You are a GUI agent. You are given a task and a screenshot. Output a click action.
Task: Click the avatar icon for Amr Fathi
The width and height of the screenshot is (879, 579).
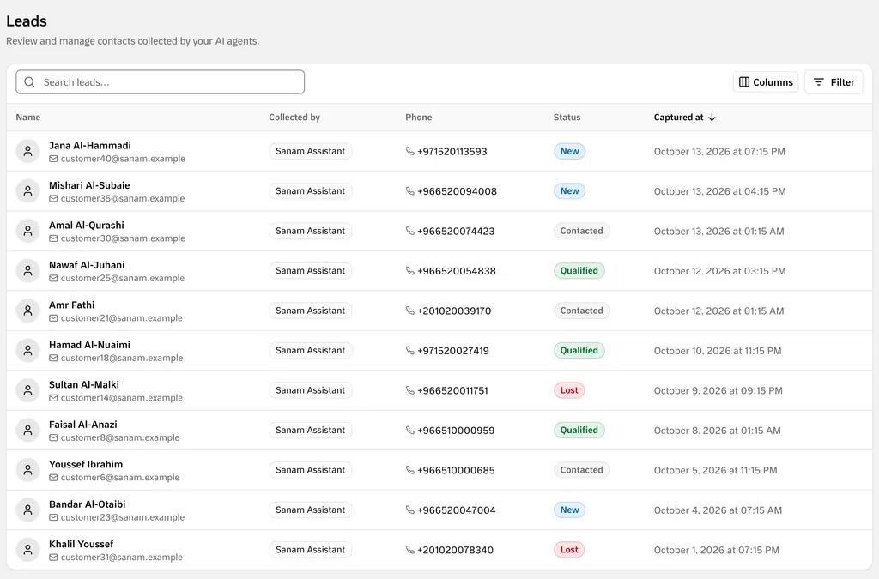point(27,311)
